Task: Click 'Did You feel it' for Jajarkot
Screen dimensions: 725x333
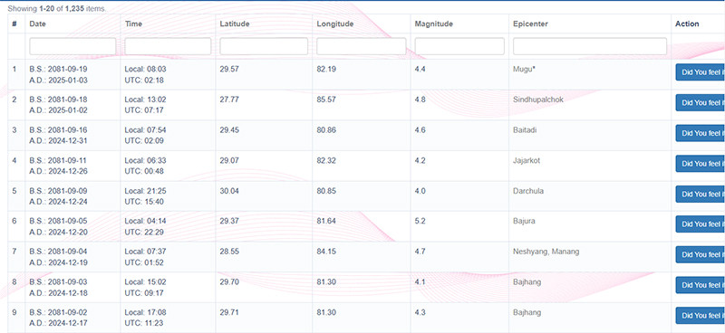Action: pos(701,164)
